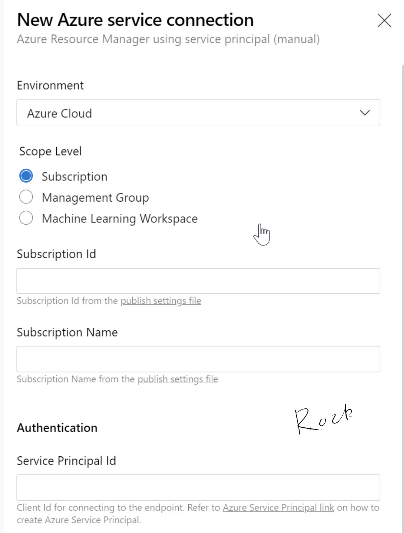
Task: Follow the Azure Service Principal link
Action: point(278,508)
